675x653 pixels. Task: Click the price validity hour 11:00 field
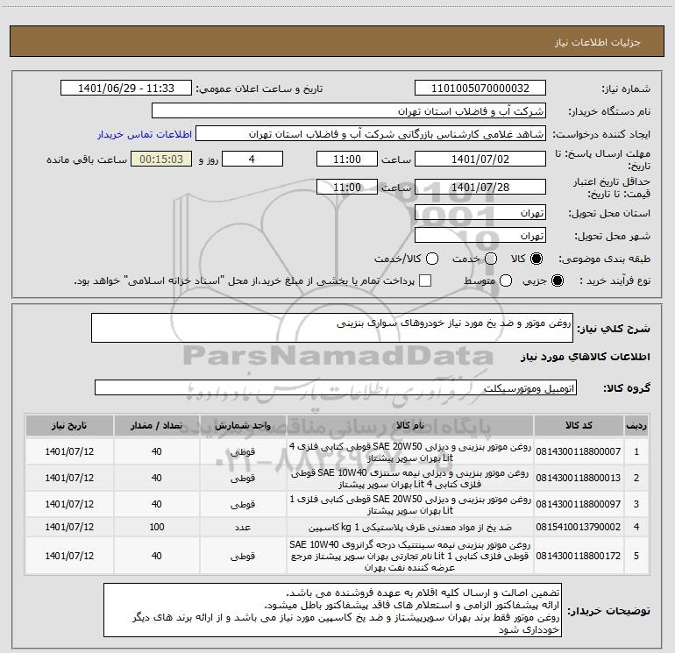pyautogui.click(x=347, y=188)
